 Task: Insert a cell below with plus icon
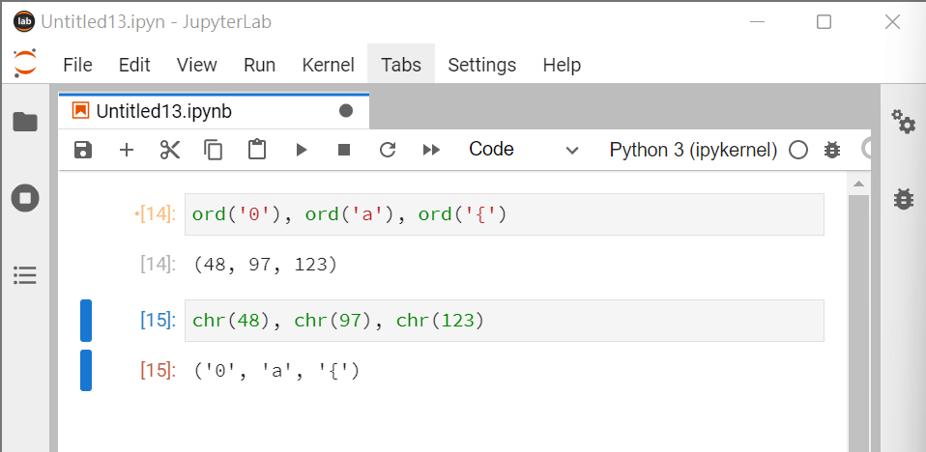pos(127,150)
